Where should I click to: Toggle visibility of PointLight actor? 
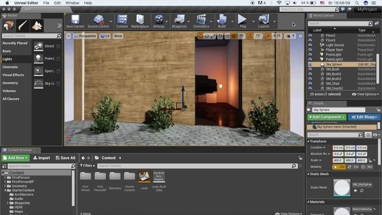tap(310, 54)
